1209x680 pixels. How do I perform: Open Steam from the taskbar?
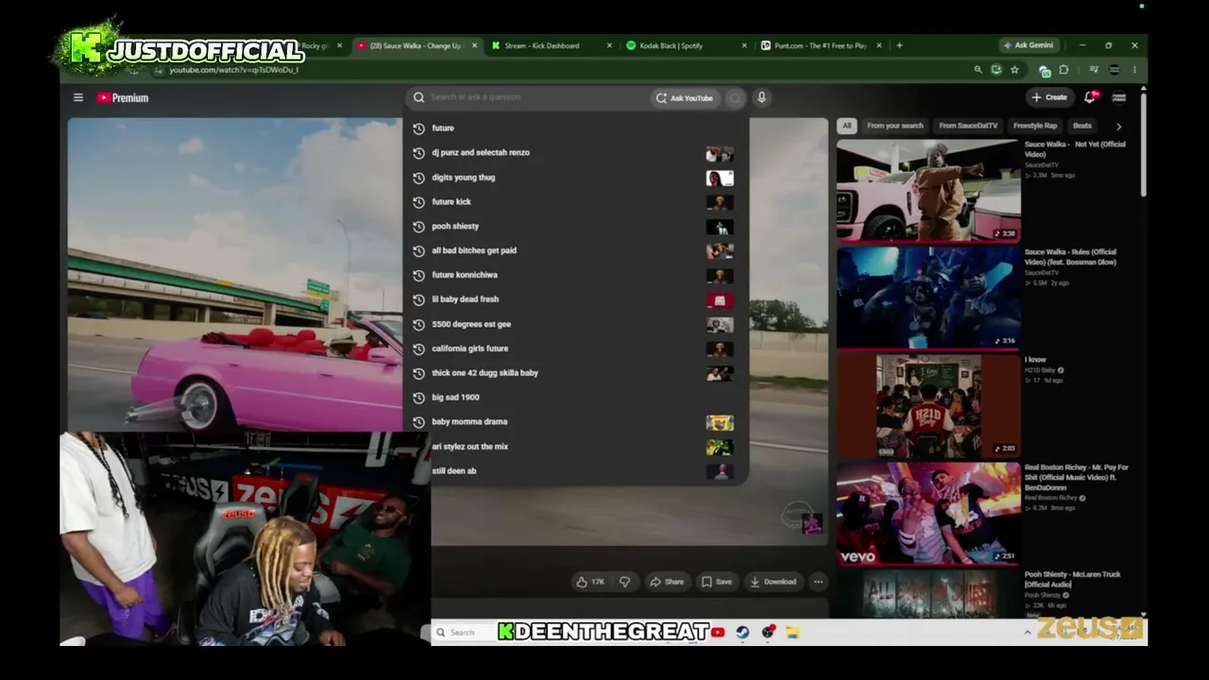click(742, 633)
